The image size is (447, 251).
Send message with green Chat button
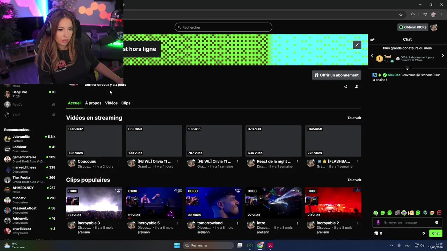click(x=436, y=234)
